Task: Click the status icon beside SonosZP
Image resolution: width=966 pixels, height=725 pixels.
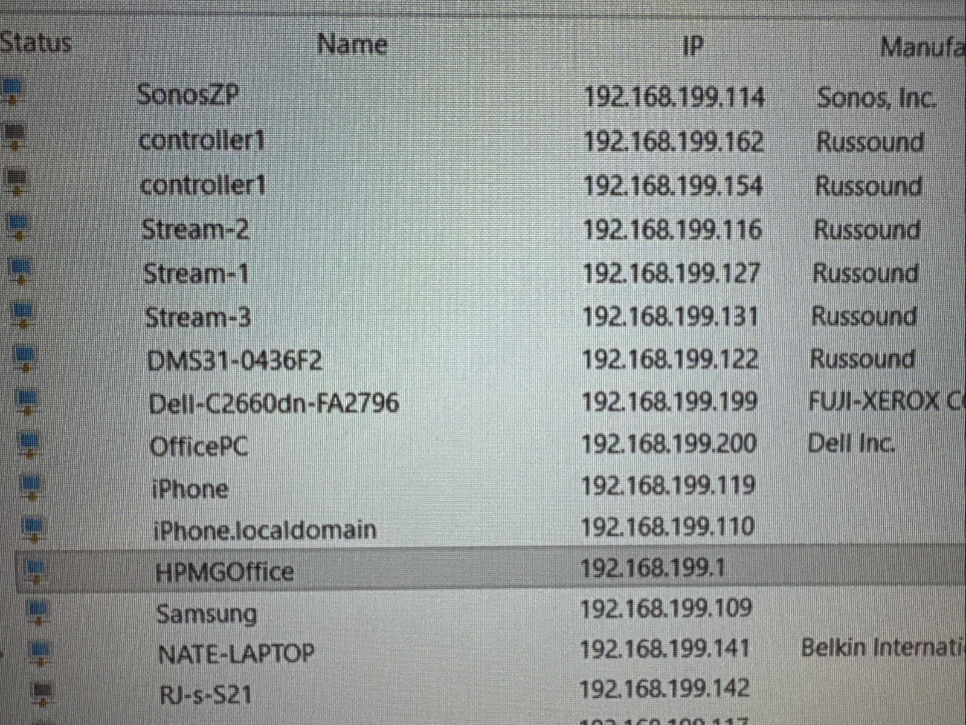Action: pyautogui.click(x=12, y=92)
